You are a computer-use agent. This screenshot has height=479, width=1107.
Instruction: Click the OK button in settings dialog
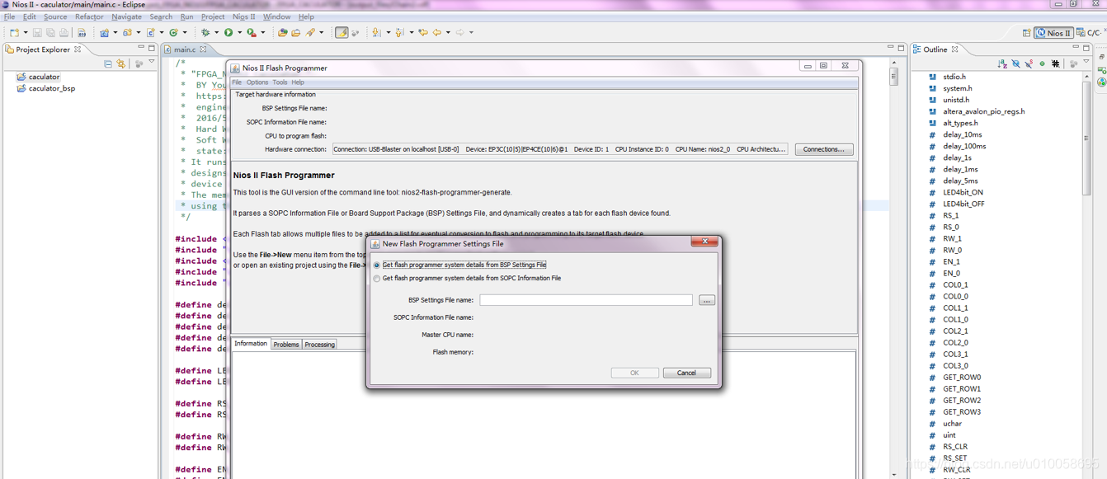(x=634, y=373)
